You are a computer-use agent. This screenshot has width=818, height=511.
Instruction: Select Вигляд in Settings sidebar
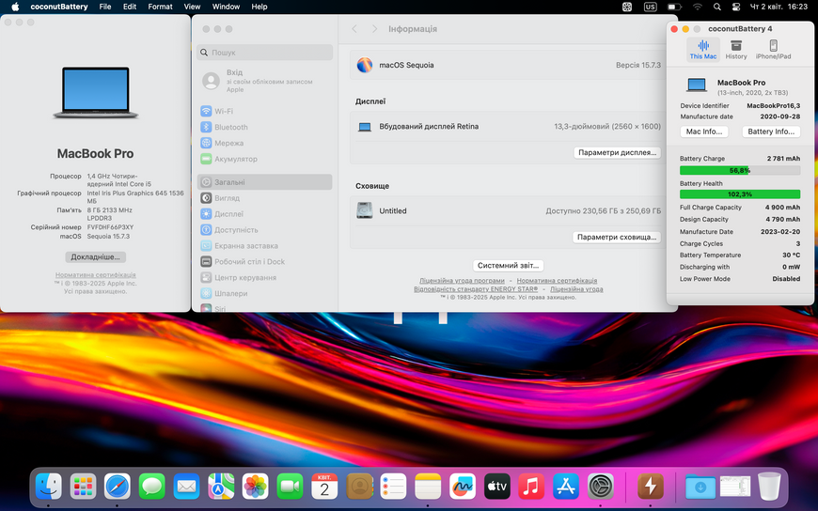click(265, 198)
